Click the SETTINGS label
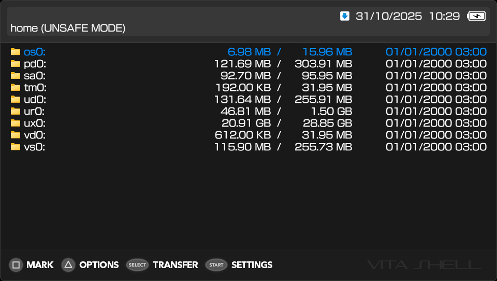497x281 pixels. 252,265
